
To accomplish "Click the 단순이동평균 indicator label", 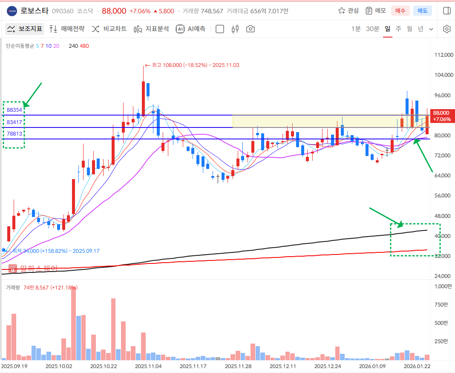I will click(x=20, y=46).
